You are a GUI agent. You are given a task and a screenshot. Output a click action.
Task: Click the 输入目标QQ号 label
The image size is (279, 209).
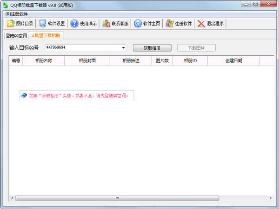(24, 48)
